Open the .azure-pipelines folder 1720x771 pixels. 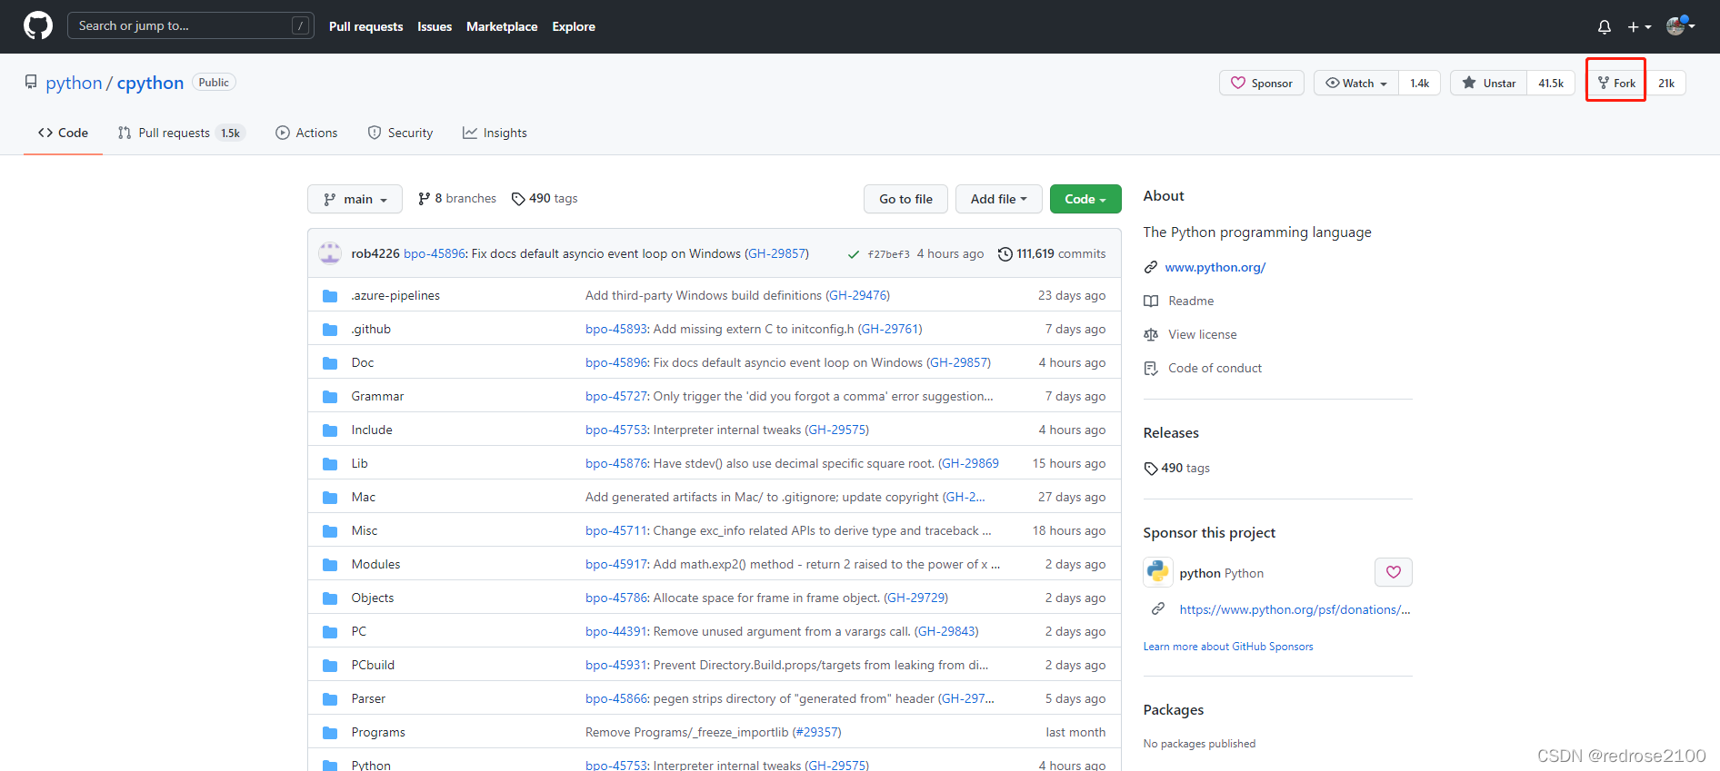coord(395,295)
